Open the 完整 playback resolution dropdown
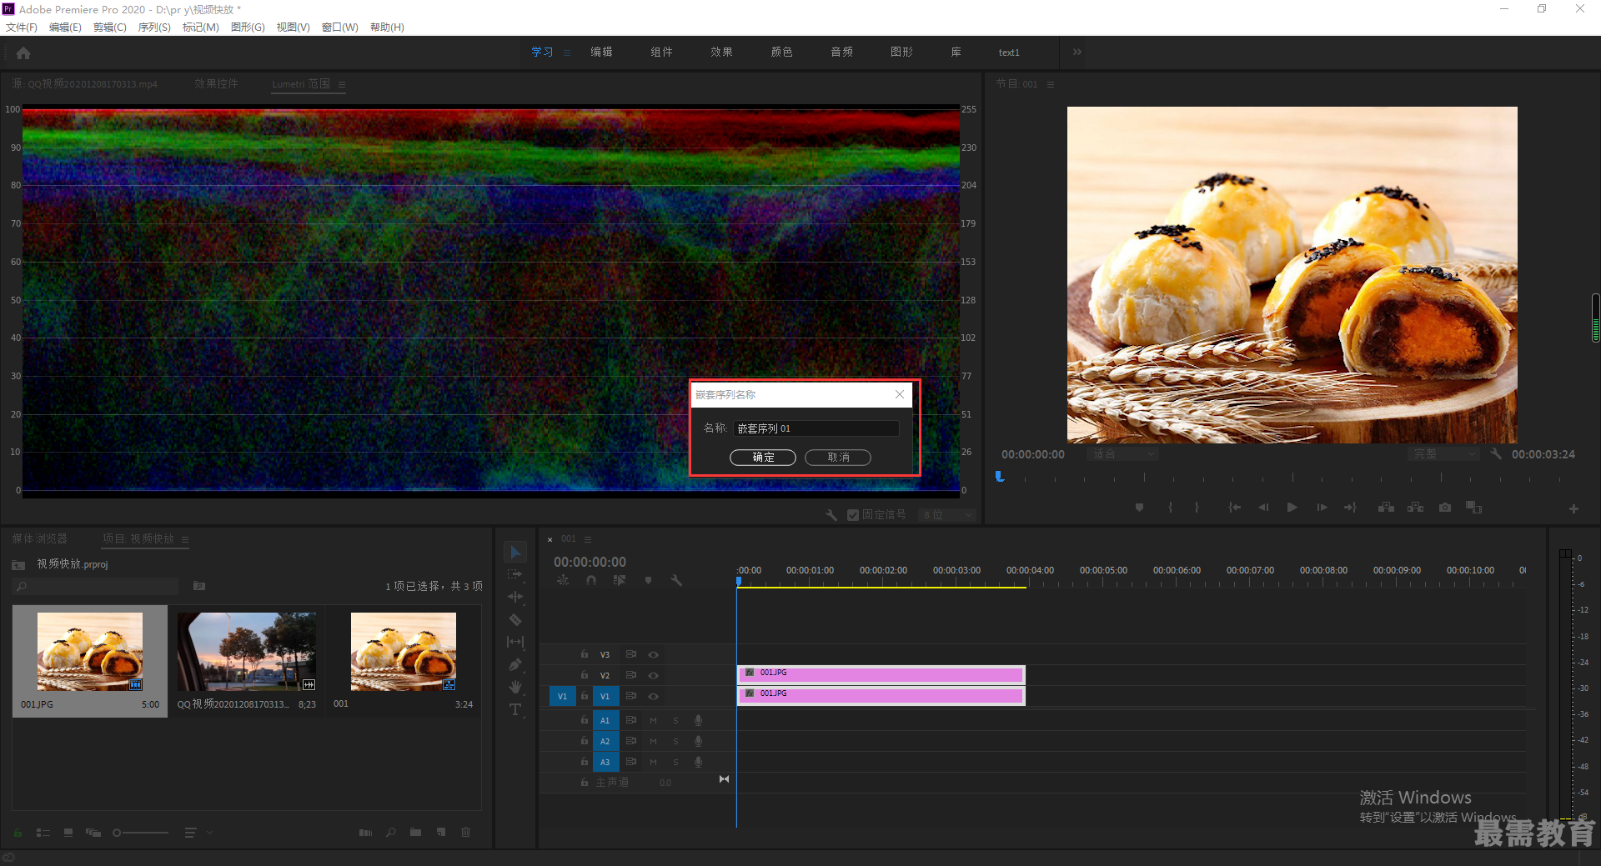The height and width of the screenshot is (866, 1601). point(1443,453)
